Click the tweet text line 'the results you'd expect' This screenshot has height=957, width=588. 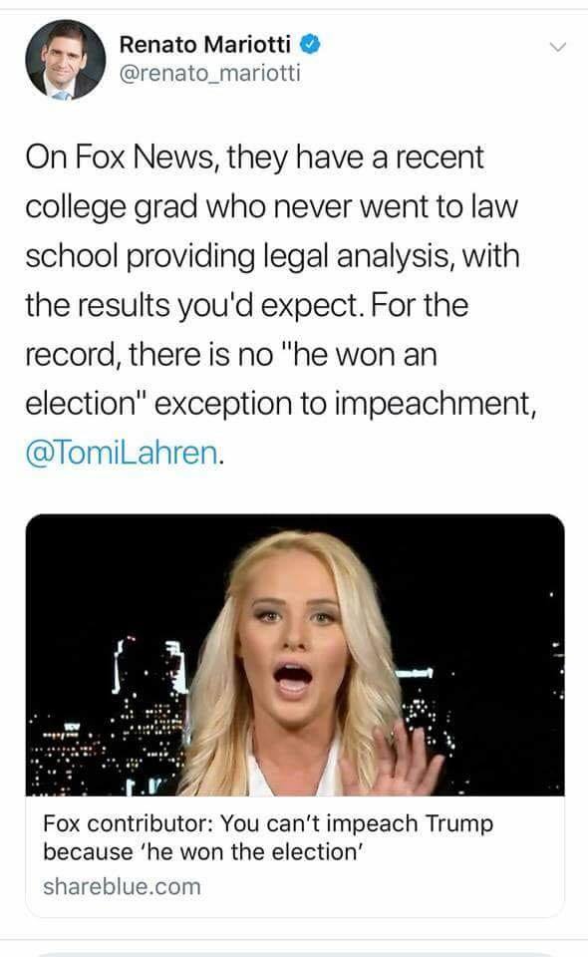coord(246,305)
